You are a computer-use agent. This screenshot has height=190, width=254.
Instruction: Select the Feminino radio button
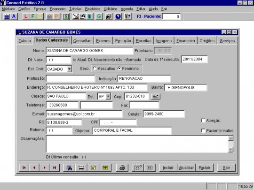click(x=119, y=68)
